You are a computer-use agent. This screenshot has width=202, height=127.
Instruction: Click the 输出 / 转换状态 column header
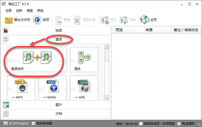[186, 30]
